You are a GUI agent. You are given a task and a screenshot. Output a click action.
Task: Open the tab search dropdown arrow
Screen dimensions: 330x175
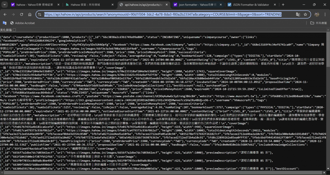[x=5, y=5]
